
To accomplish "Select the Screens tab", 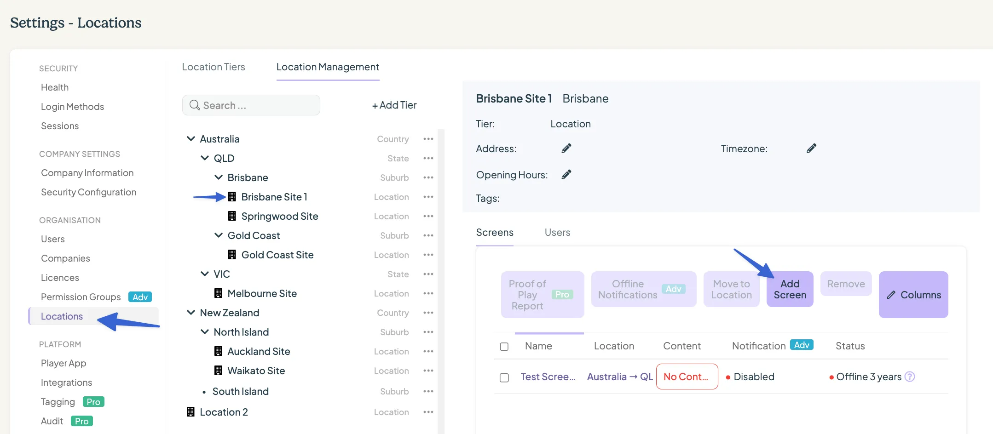I will point(495,233).
